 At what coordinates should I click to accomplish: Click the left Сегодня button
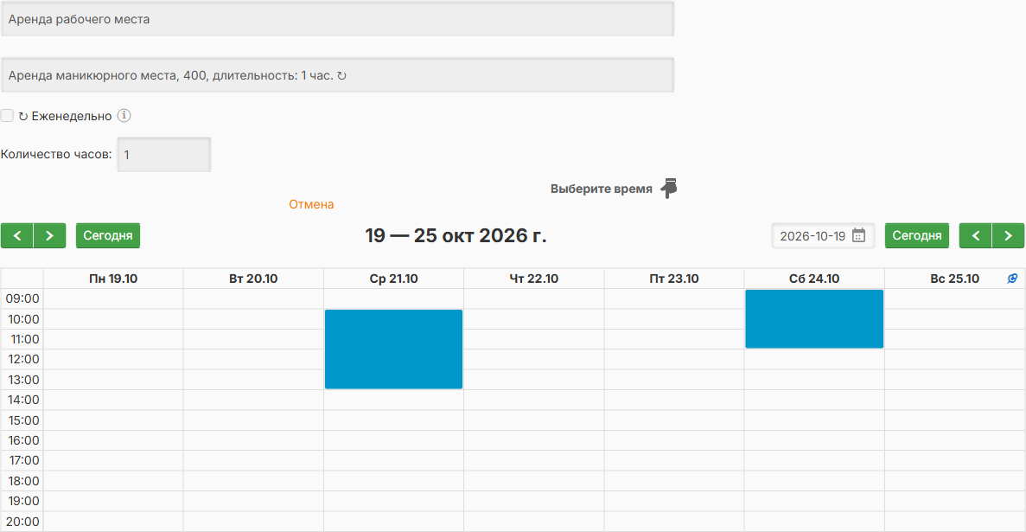click(108, 236)
